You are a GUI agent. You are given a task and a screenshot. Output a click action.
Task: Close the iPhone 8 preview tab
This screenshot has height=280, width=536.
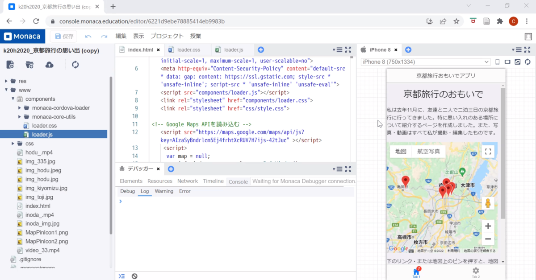point(396,50)
